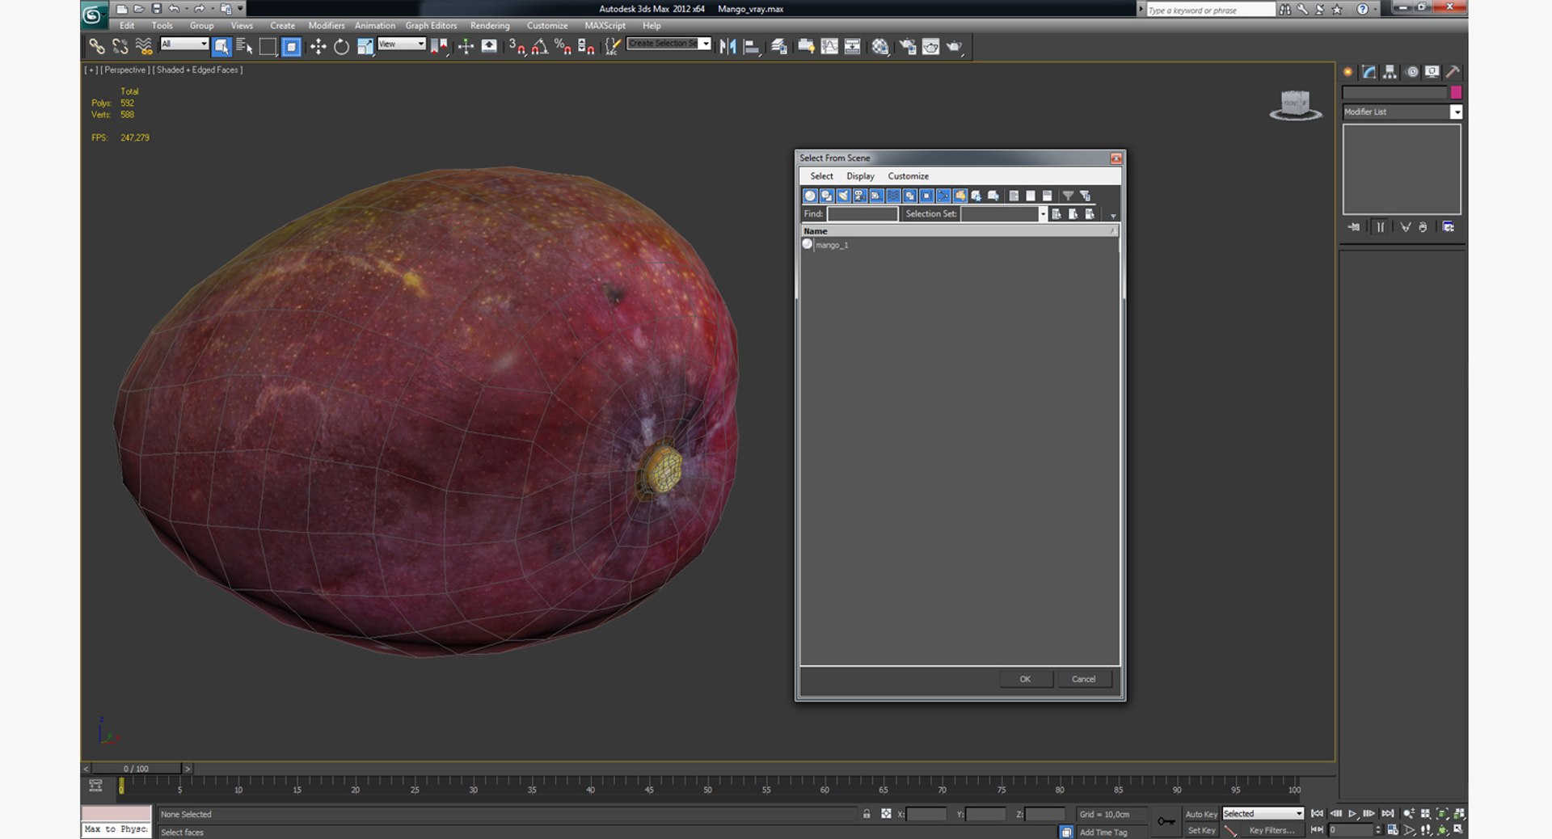Click the Find input field
This screenshot has height=839, width=1552.
click(862, 214)
